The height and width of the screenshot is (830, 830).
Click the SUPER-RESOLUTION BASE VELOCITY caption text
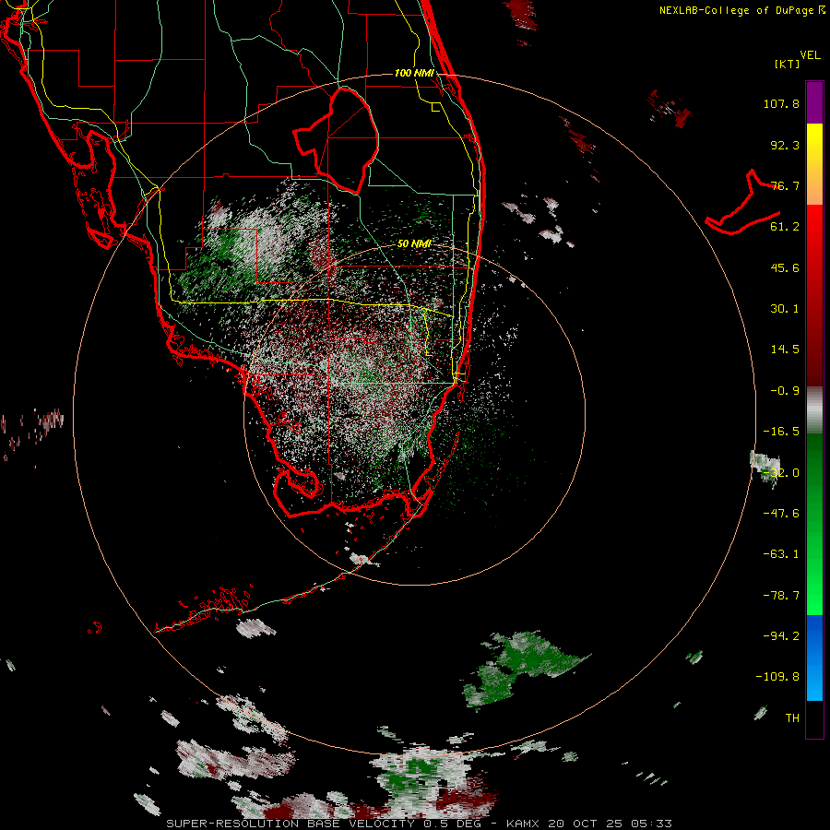coord(290,824)
